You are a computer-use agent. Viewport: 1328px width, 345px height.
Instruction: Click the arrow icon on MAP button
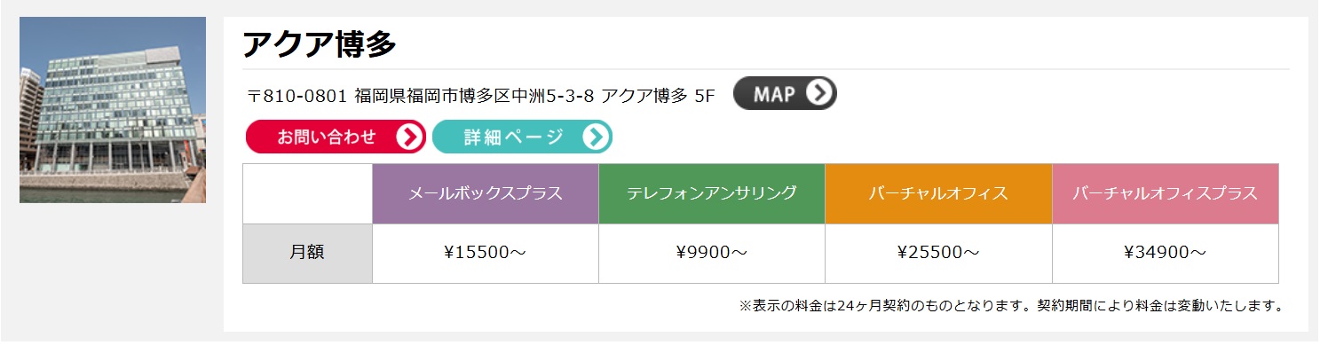(x=821, y=93)
